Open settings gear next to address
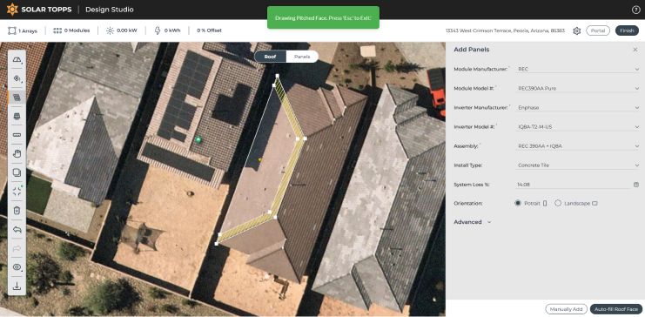The width and height of the screenshot is (645, 317). pyautogui.click(x=576, y=30)
